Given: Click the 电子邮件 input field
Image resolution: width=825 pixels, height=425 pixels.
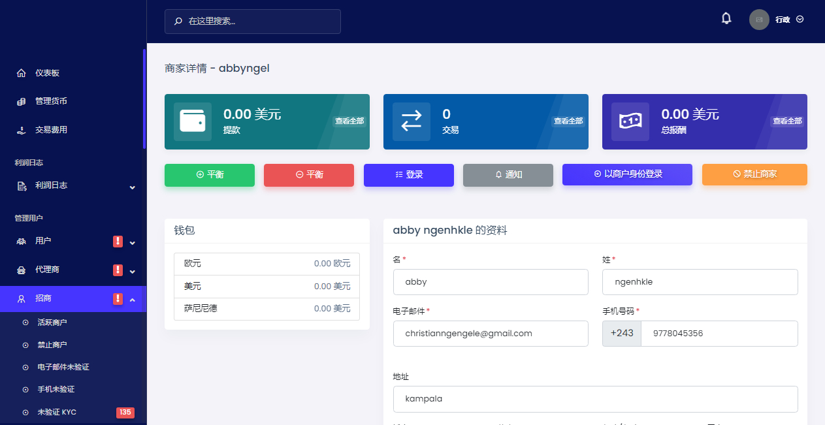Looking at the screenshot, I should coord(491,334).
